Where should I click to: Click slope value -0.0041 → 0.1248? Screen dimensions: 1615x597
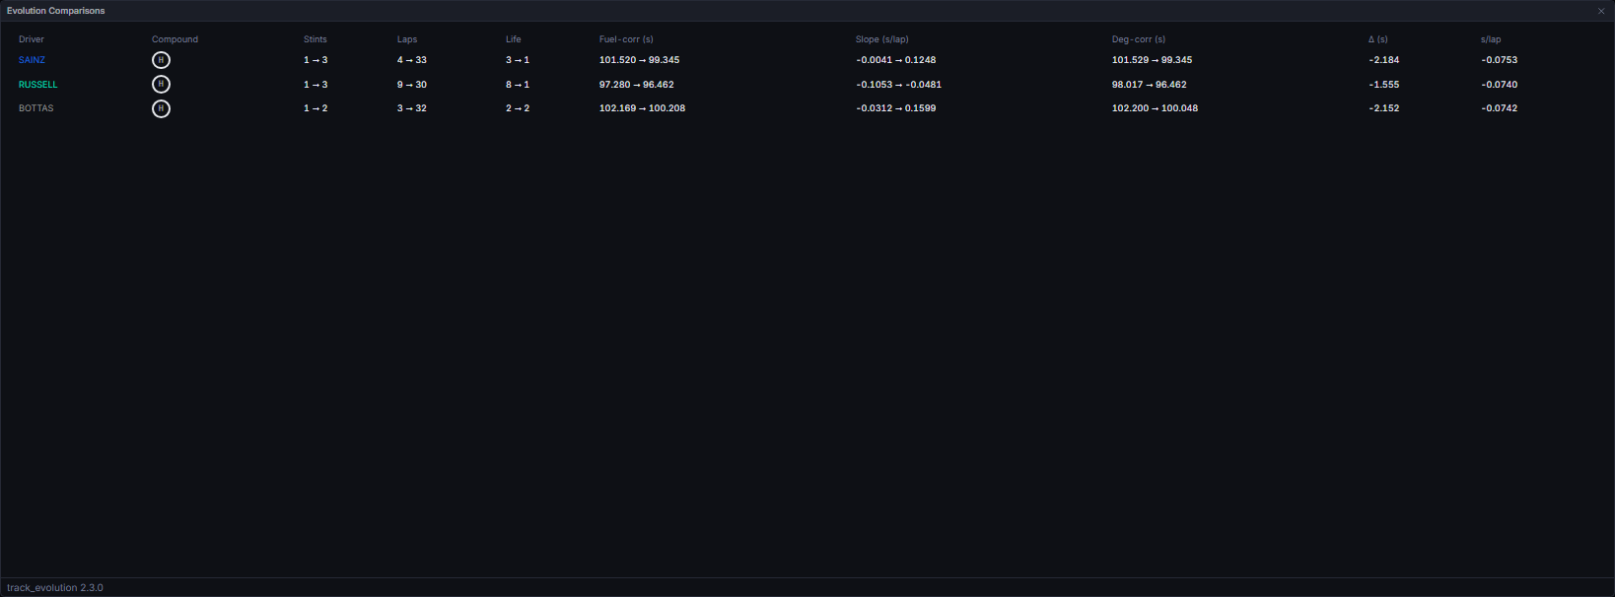click(x=896, y=60)
